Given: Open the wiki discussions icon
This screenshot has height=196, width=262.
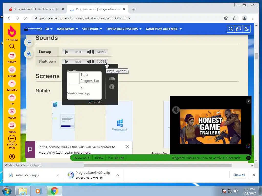Looking at the screenshot, I should [x=239, y=29].
